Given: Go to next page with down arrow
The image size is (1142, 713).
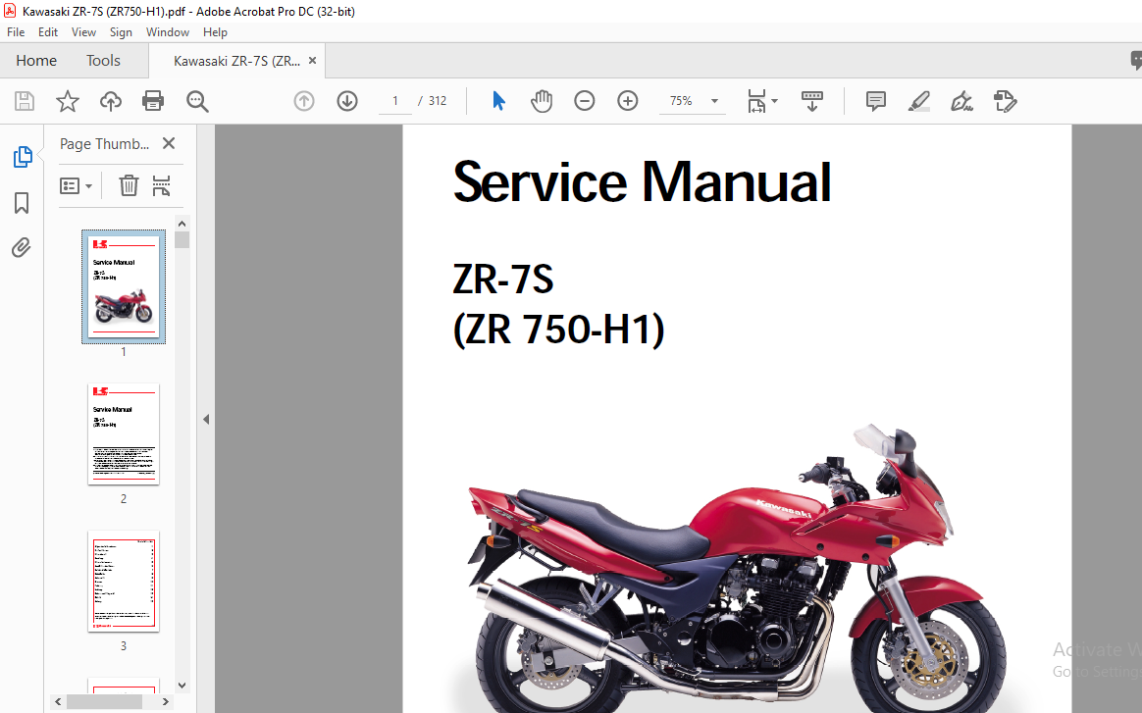Looking at the screenshot, I should pos(347,100).
